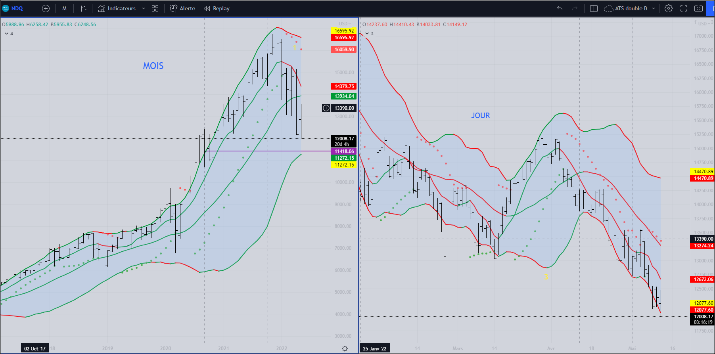
Task: Take a chart snapshot with camera
Action: [698, 8]
